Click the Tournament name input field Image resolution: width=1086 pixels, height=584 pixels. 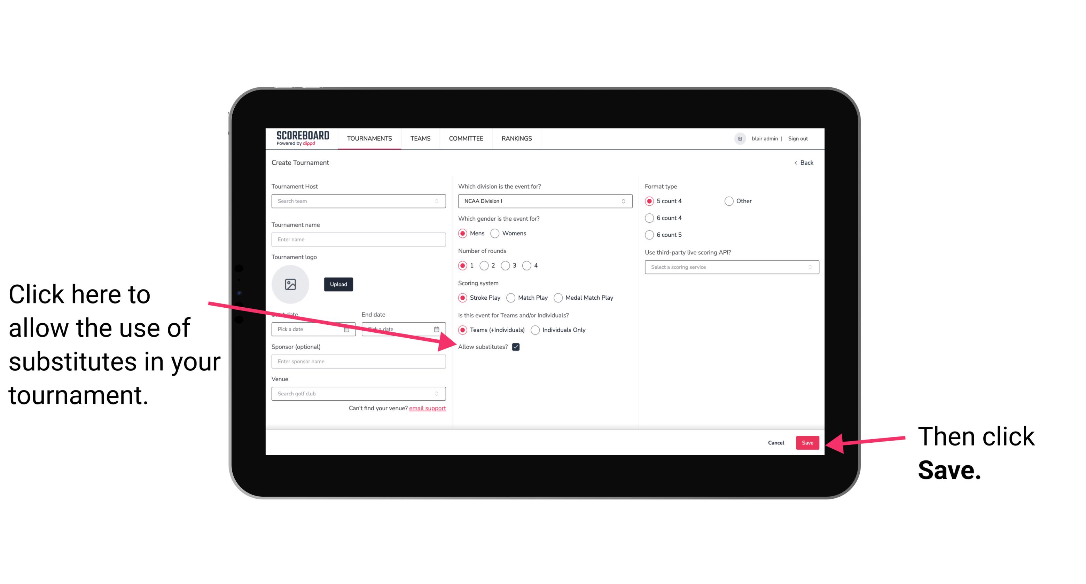pyautogui.click(x=359, y=239)
